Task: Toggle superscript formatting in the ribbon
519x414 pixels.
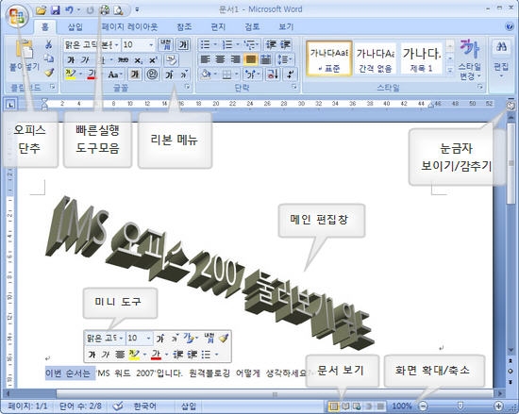Action: coord(153,60)
